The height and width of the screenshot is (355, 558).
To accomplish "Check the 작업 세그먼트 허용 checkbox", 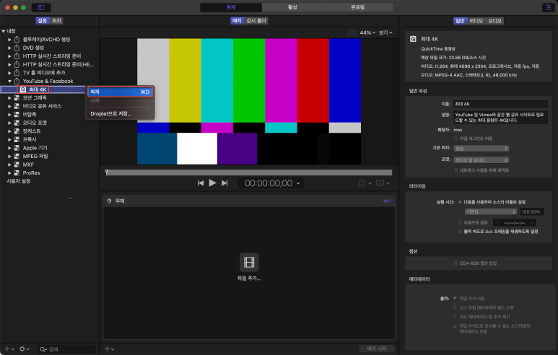I will pos(456,139).
